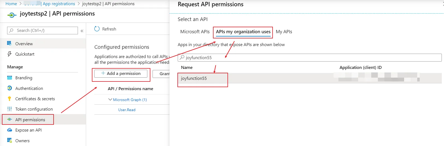Click the Overview icon in sidebar
The height and width of the screenshot is (146, 444).
pos(9,44)
